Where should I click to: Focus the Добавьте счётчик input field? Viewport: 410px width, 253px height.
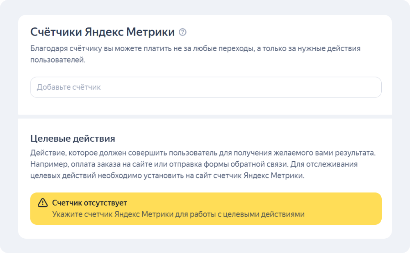[x=206, y=87]
